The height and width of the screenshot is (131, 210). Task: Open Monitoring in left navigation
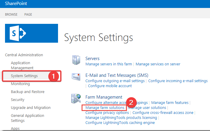click(x=20, y=84)
